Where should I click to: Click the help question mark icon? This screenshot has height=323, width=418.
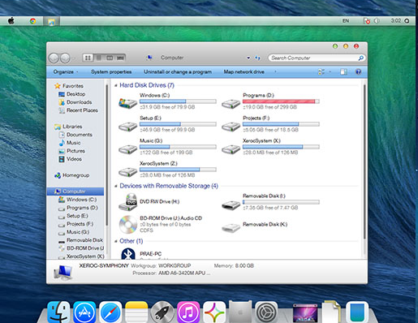click(x=358, y=71)
